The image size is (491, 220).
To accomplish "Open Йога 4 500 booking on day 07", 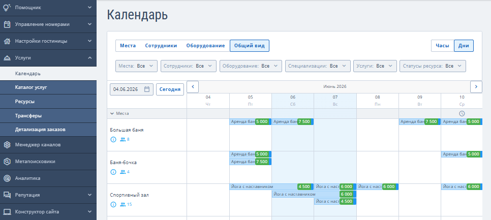I will point(335,202).
